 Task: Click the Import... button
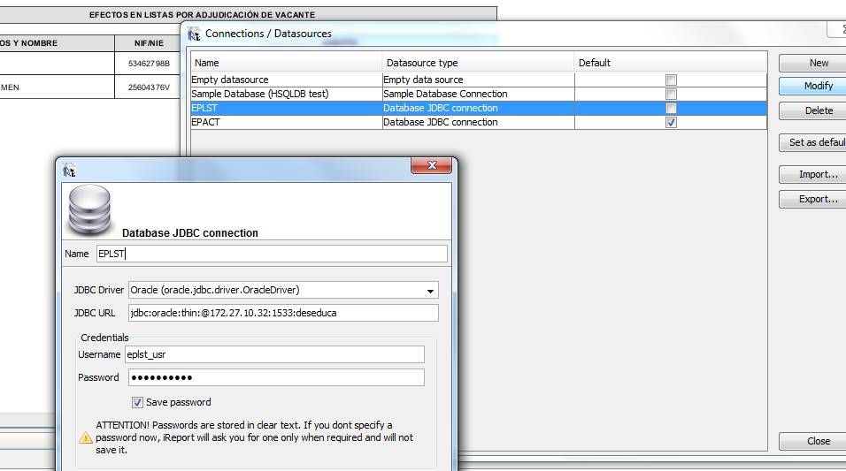819,174
